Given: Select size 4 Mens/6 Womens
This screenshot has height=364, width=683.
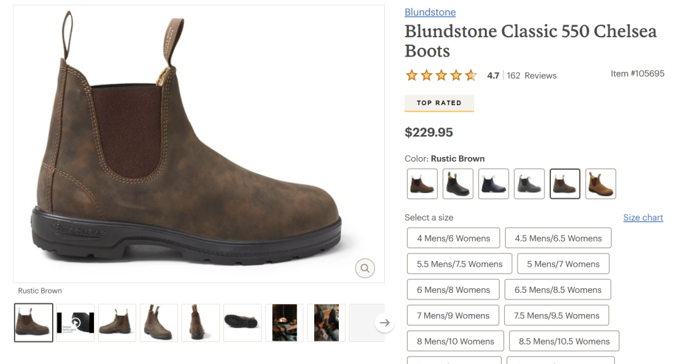Looking at the screenshot, I should [x=454, y=238].
